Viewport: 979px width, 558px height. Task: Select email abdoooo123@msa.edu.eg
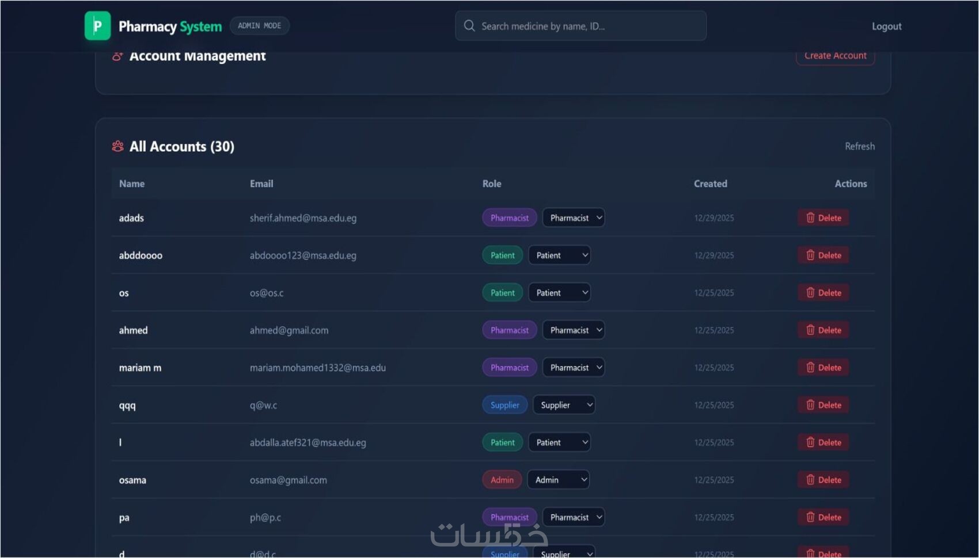(x=303, y=255)
